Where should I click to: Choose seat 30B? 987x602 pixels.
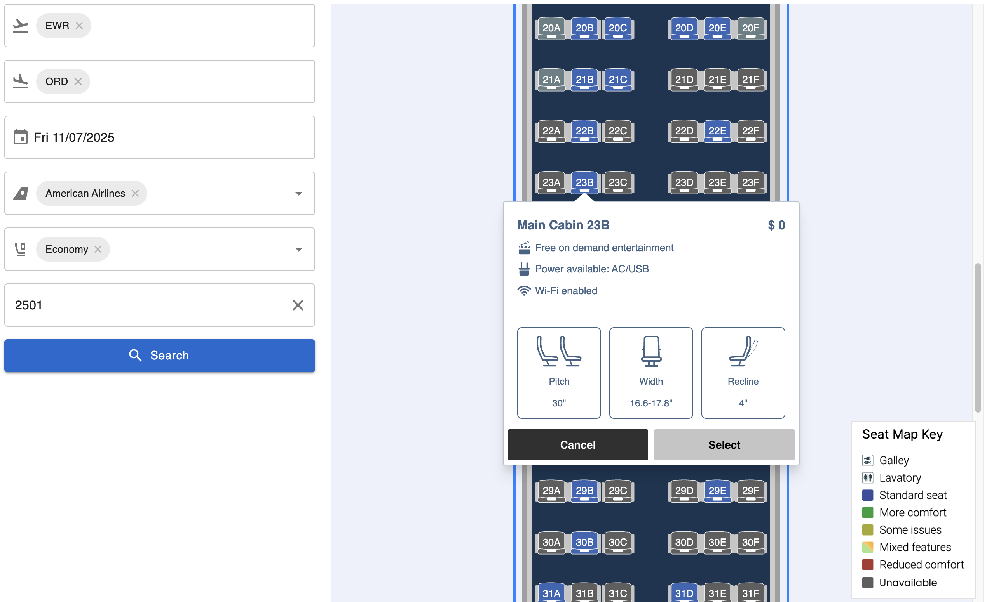tap(585, 542)
